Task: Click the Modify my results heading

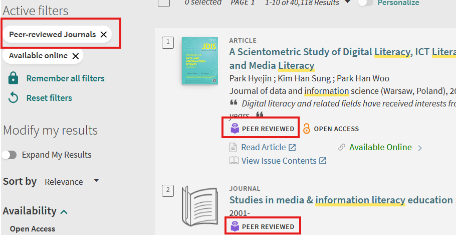Action: tap(50, 131)
